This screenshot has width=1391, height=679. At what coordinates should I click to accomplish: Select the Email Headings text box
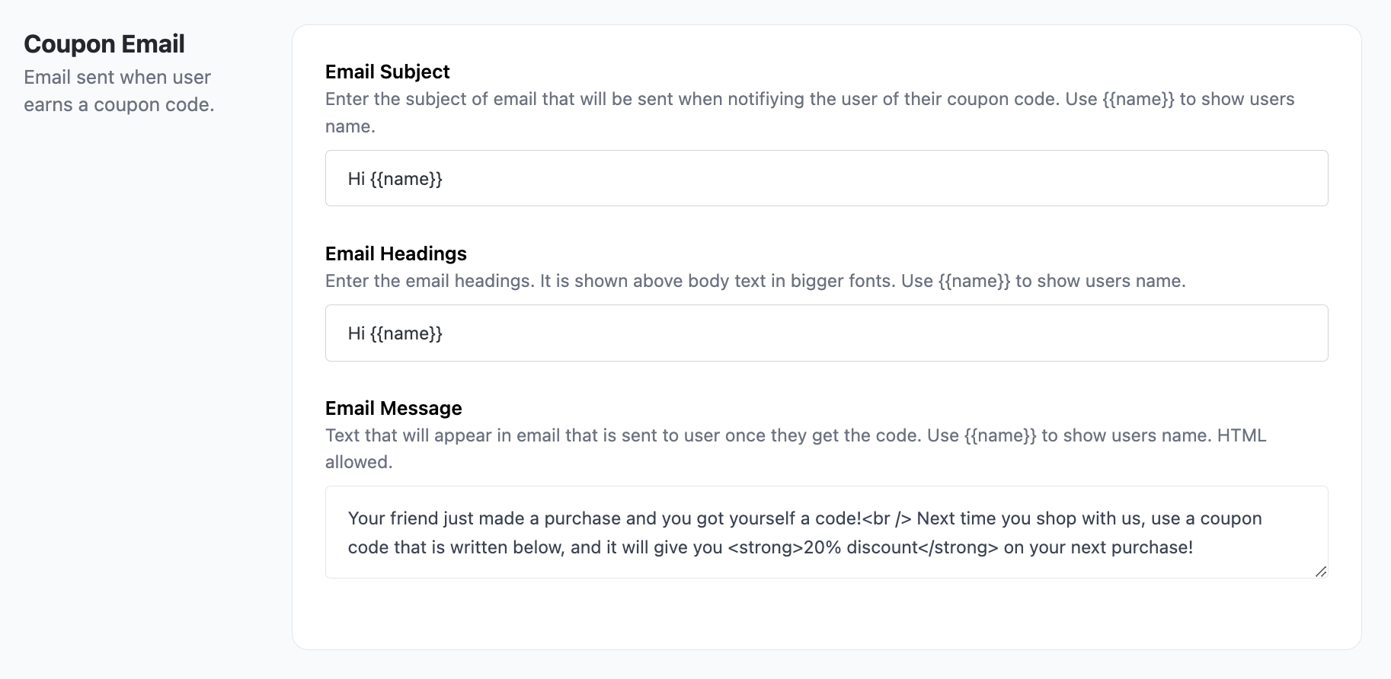tap(826, 333)
